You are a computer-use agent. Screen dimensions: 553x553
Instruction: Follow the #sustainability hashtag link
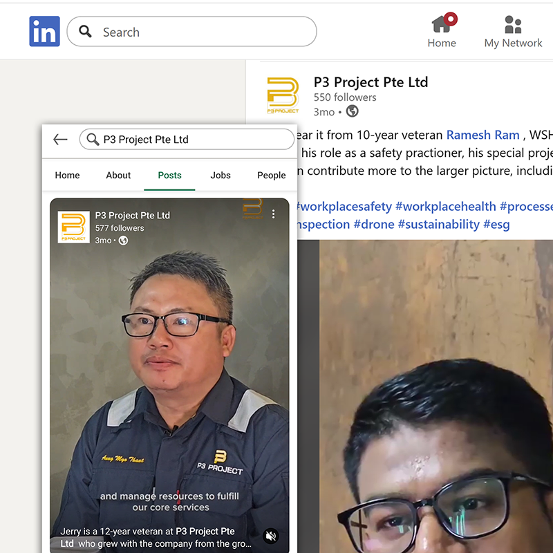[x=438, y=224]
